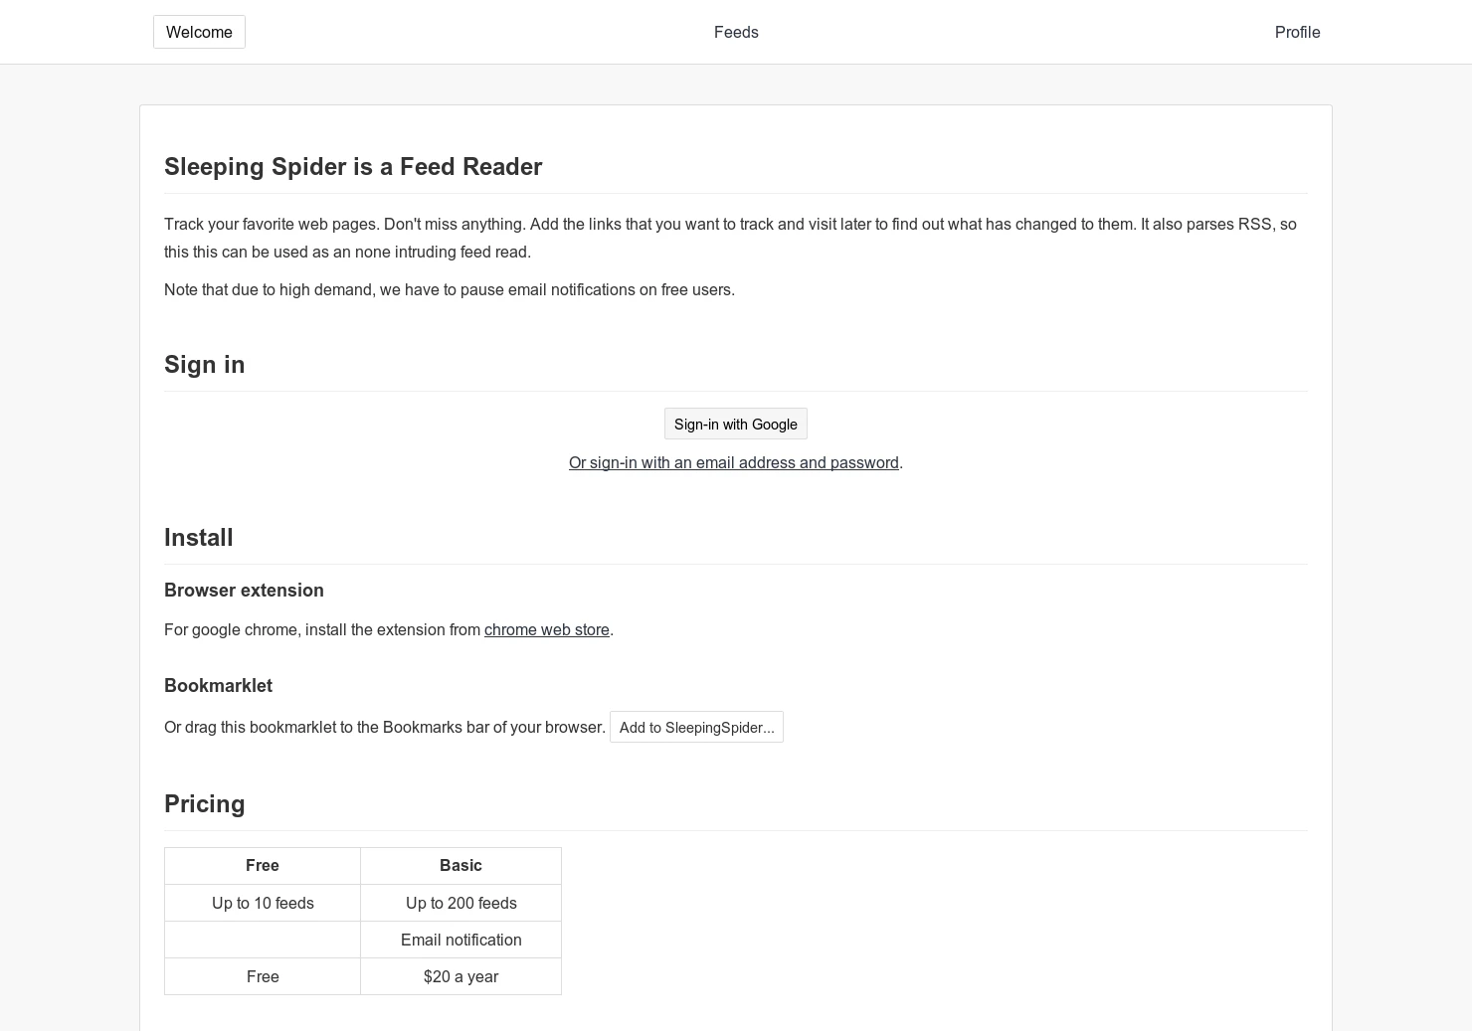Click the Add to SleepingSpider bookmarklet button
The image size is (1472, 1031).
click(696, 727)
